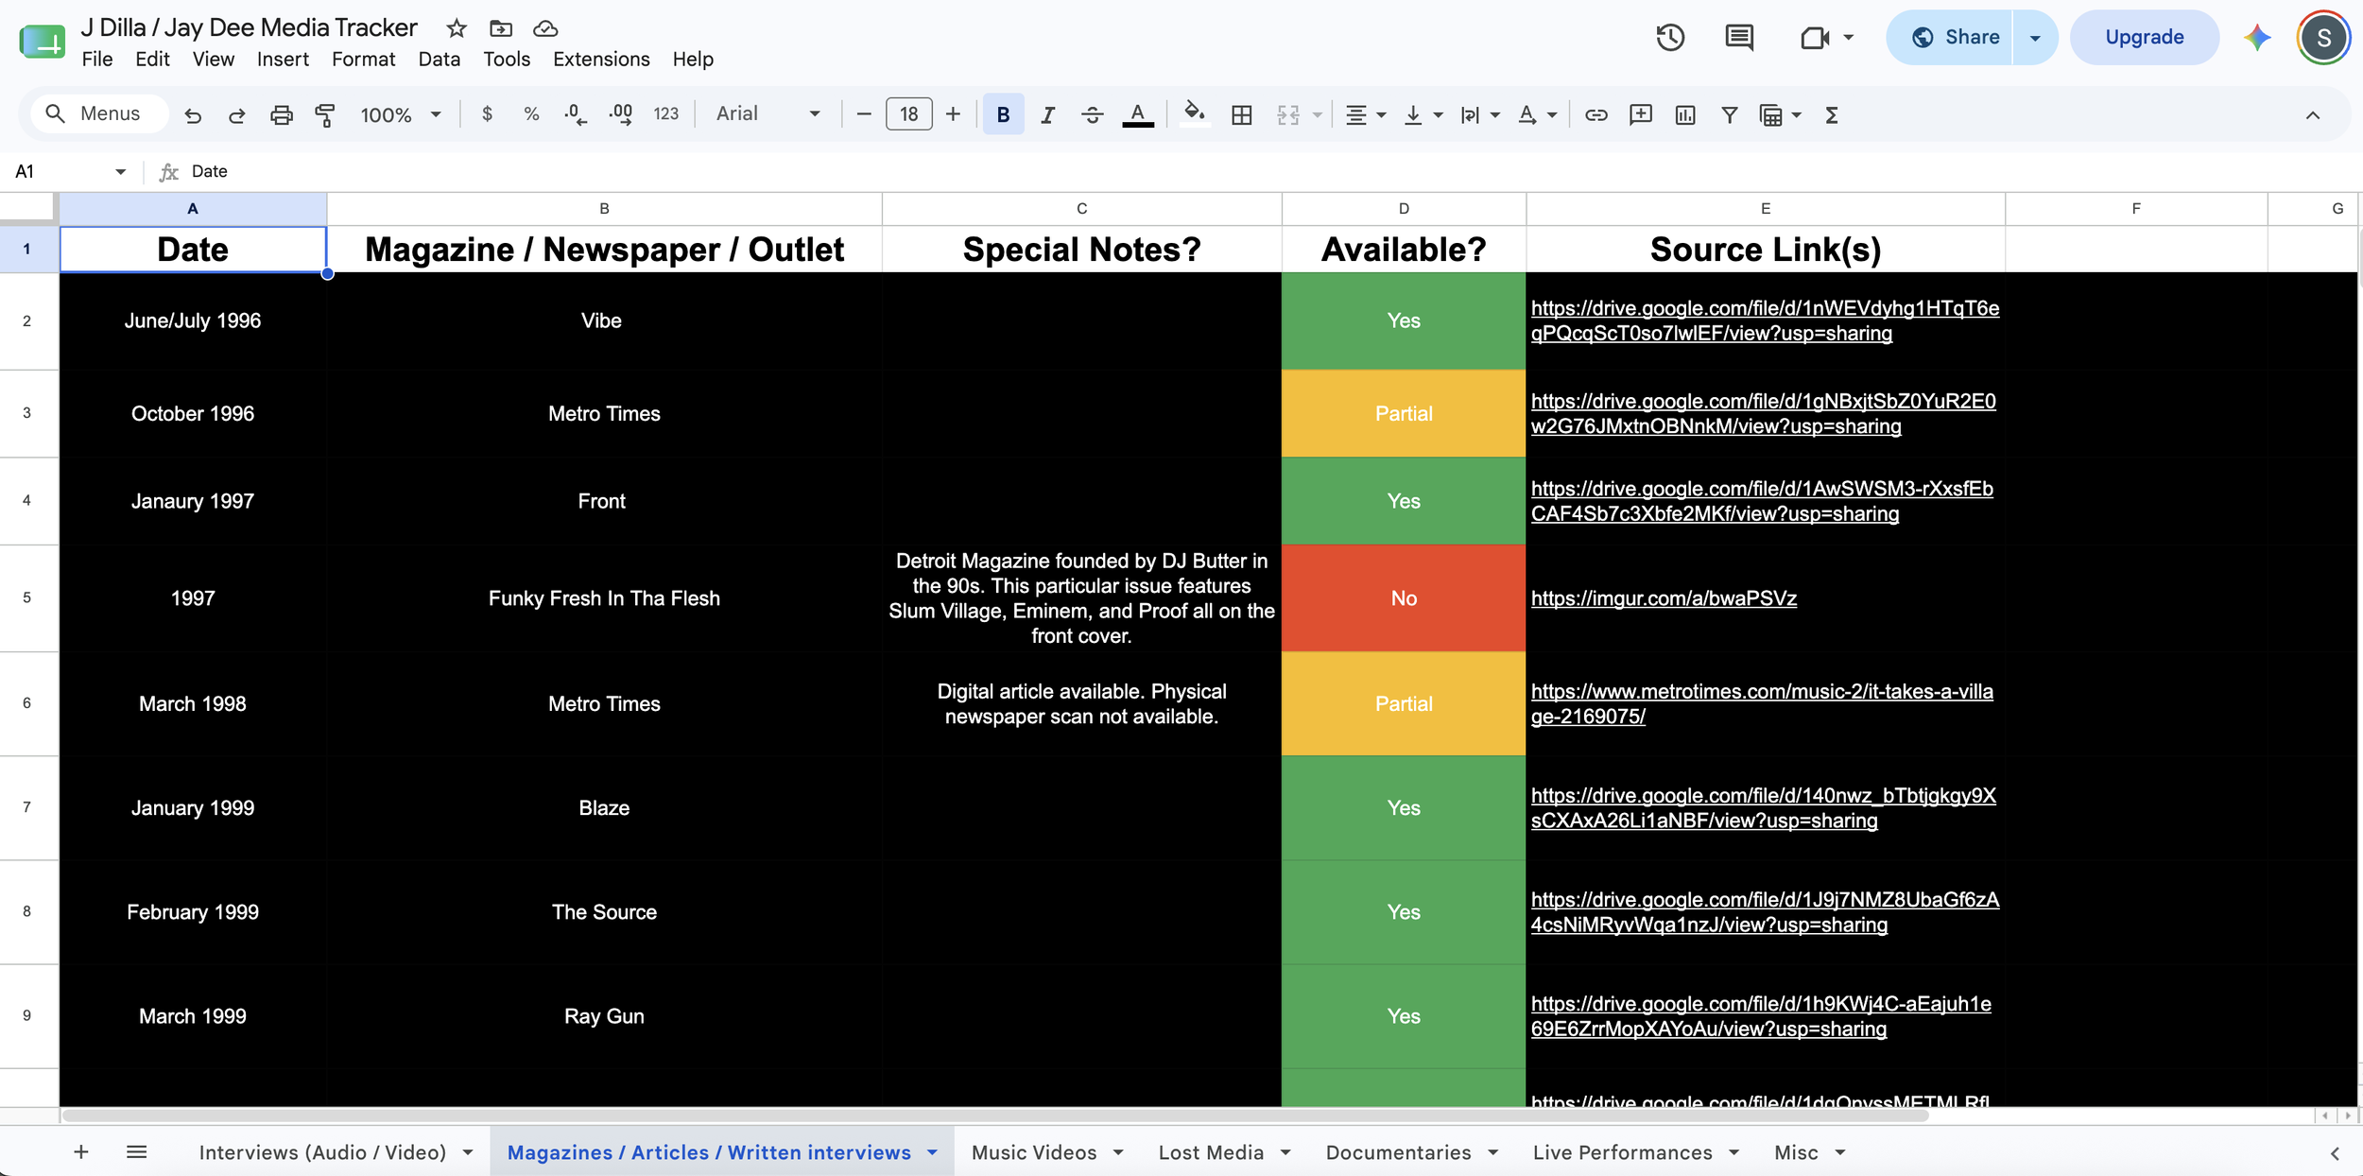Toggle italic formatting
This screenshot has height=1176, width=2363.
tap(1047, 115)
